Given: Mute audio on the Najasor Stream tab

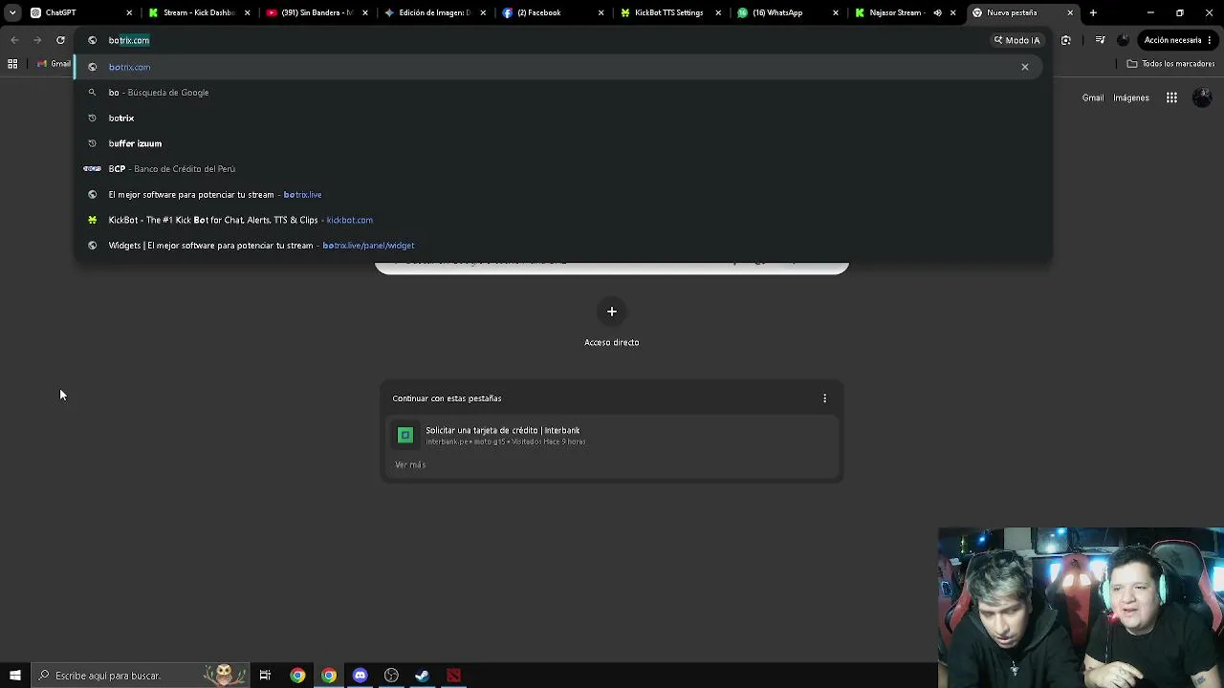Looking at the screenshot, I should [937, 12].
